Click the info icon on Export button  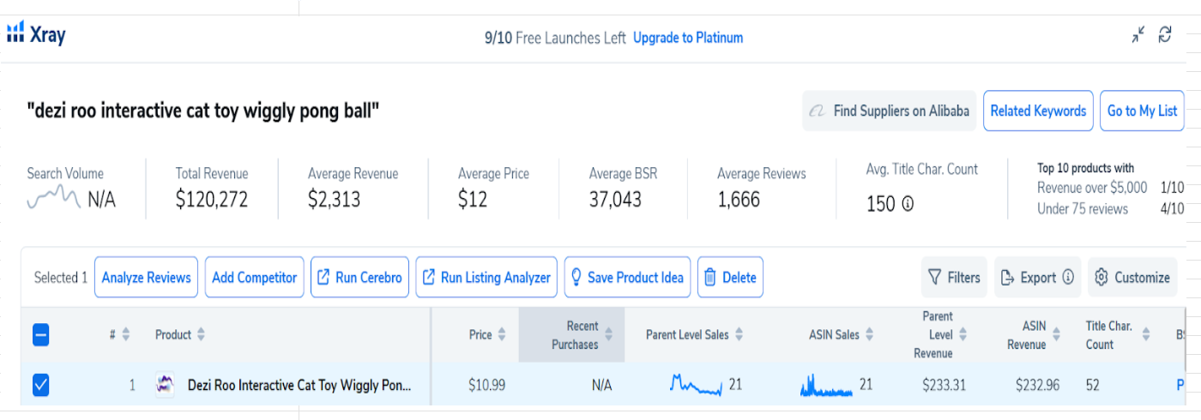coord(1068,277)
